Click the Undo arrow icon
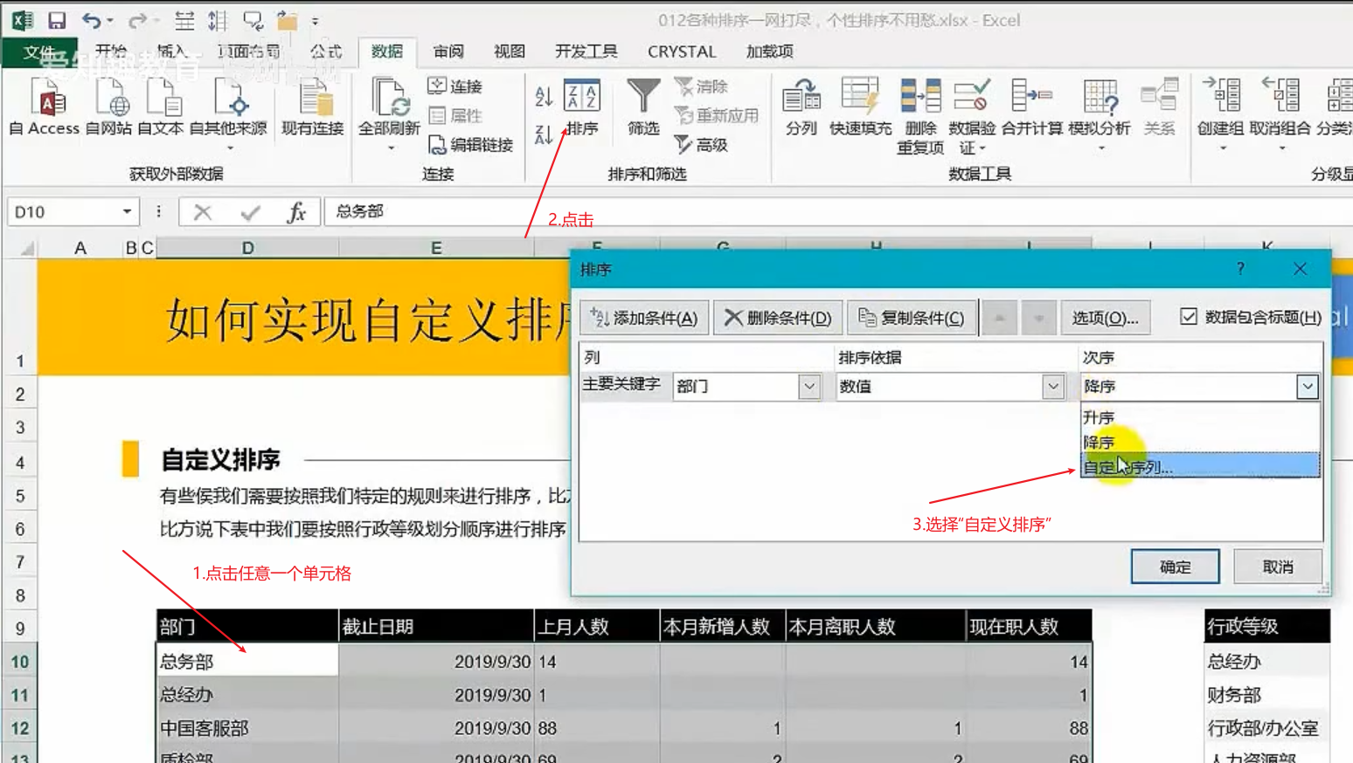This screenshot has height=763, width=1353. [92, 19]
